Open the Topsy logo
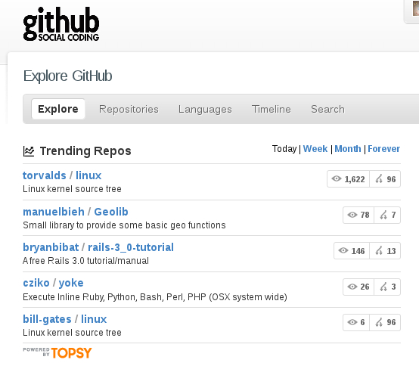The image size is (419, 366). 57,352
